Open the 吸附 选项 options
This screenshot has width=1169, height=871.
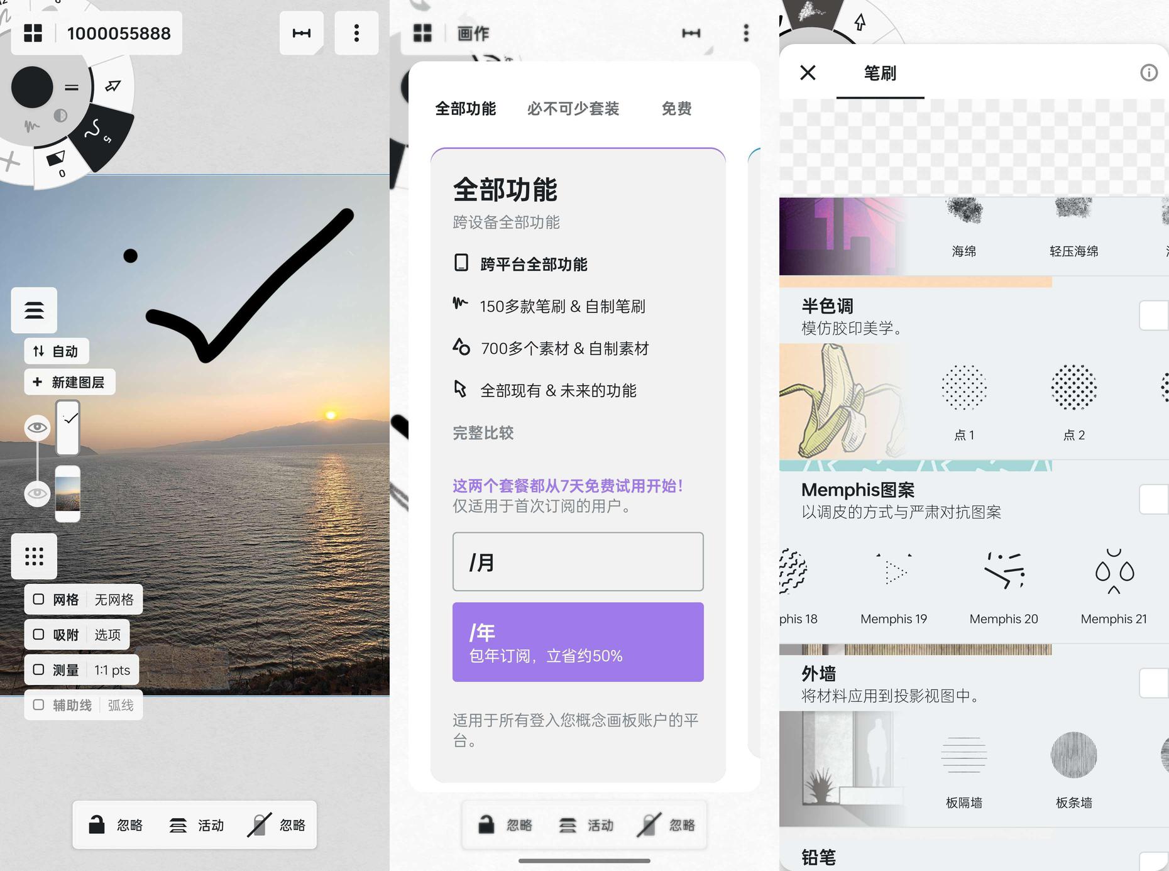(107, 635)
